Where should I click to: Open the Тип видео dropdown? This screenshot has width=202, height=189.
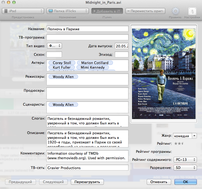(x=54, y=46)
